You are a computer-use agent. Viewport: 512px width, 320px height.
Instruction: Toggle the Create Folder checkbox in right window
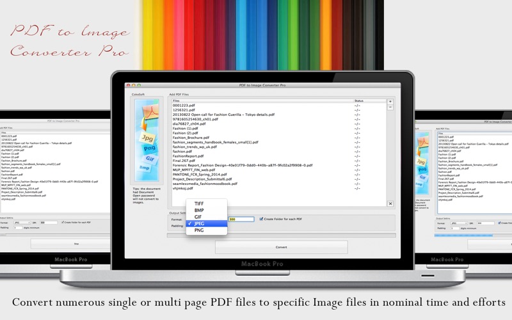point(500,223)
